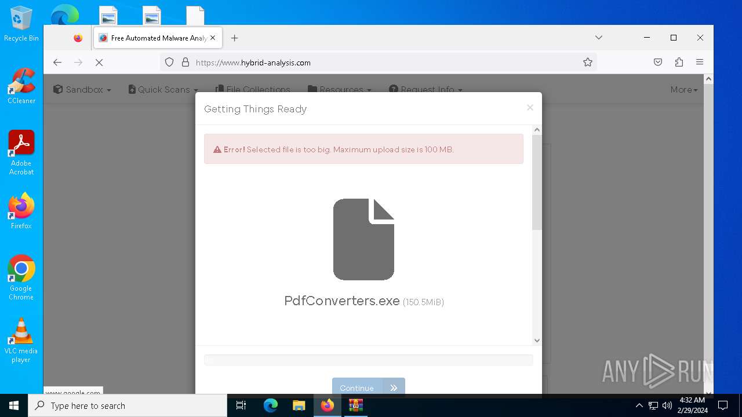Viewport: 742px width, 417px height.
Task: Open WinRAR from the taskbar
Action: click(x=356, y=405)
